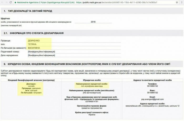The image size is (184, 121).
Task: Click phone number 0515994152 under Телефон
Action: (152, 86)
